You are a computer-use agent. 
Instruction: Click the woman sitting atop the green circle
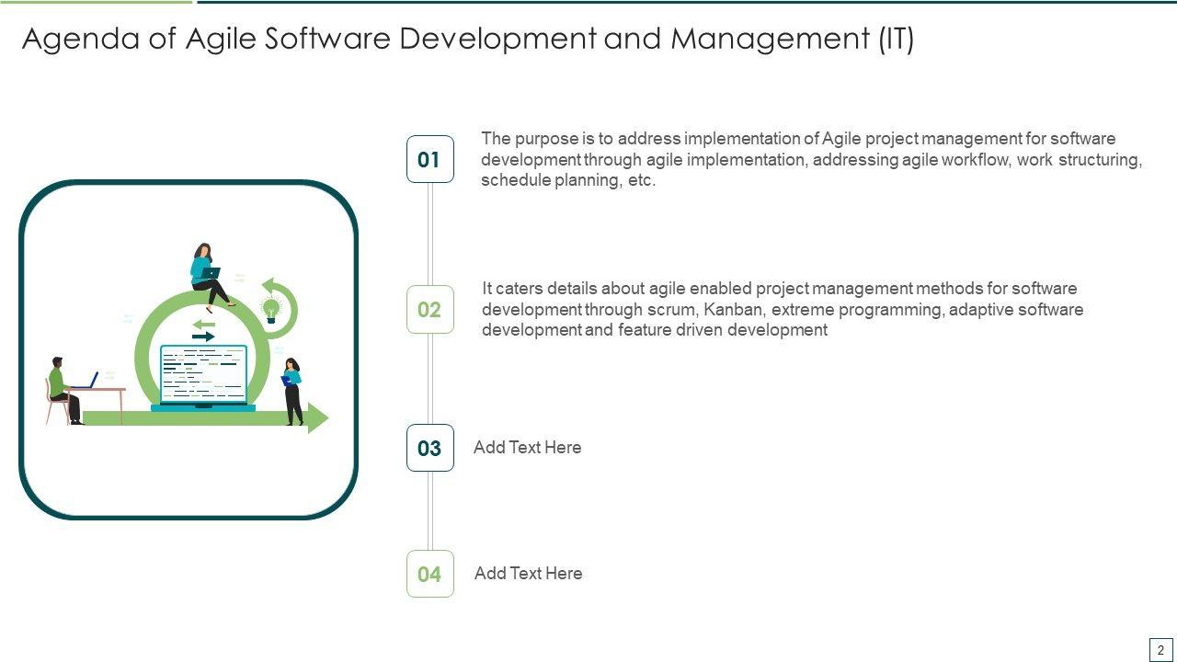point(210,273)
